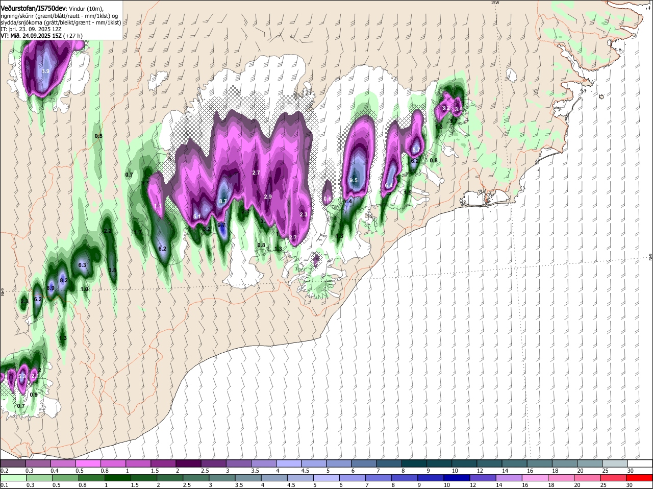This screenshot has height=489, width=653.
Task: Click the 5.3 value in the bottom-left pink cell
Action: [x=22, y=376]
